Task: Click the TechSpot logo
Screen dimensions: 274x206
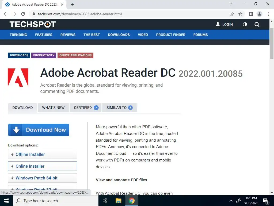Action: (x=33, y=24)
